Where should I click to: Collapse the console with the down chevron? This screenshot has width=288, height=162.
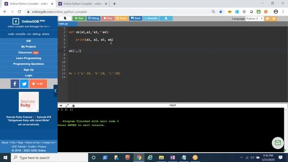point(61,105)
